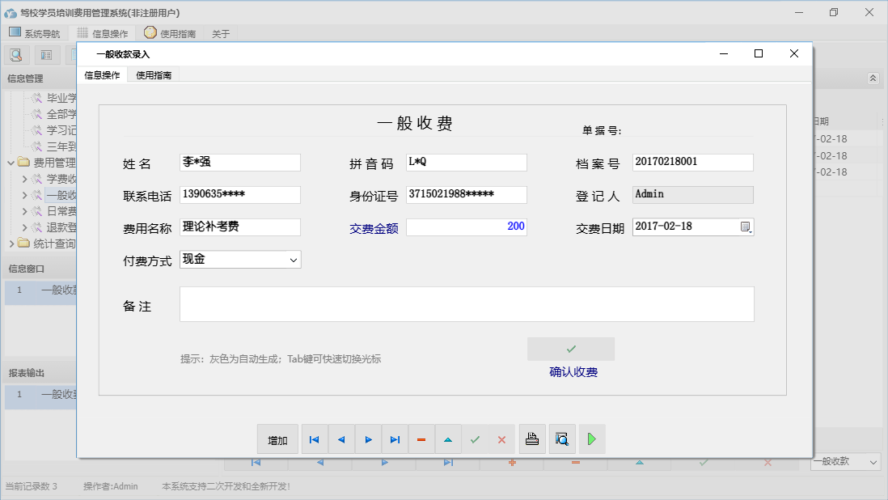
Task: Open the 交费日期 date picker
Action: [x=746, y=227]
